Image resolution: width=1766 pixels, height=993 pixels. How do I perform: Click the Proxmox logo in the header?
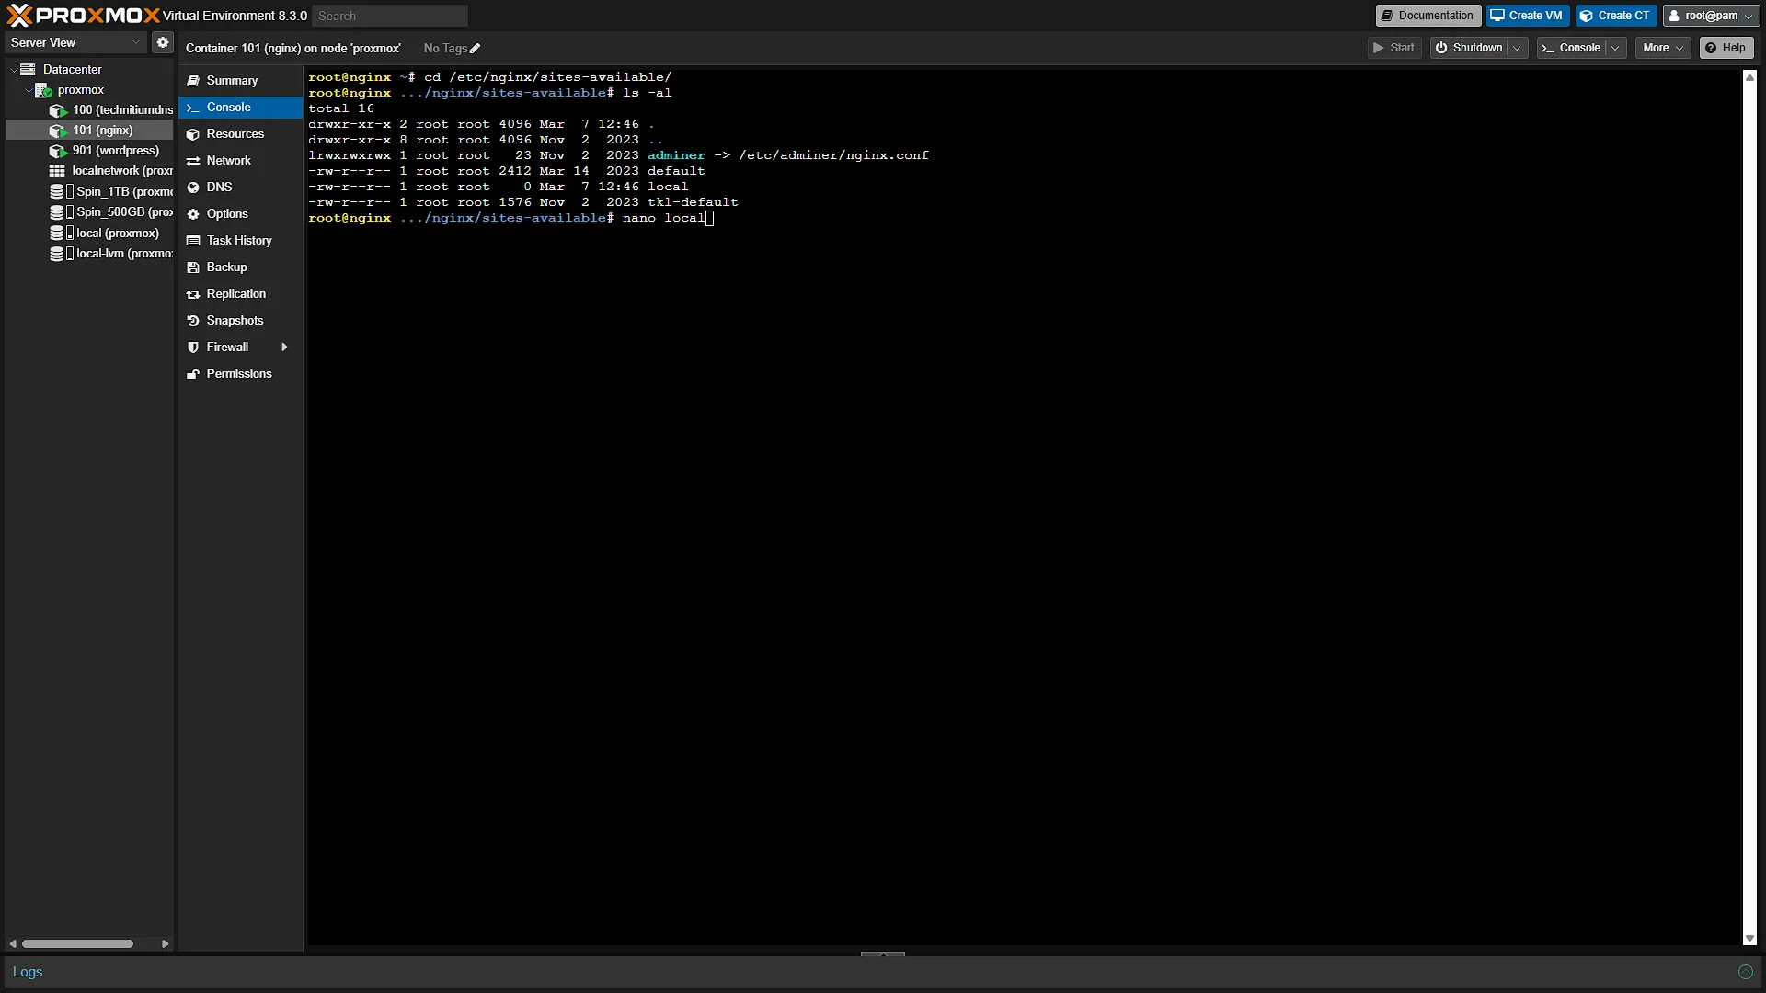[83, 16]
